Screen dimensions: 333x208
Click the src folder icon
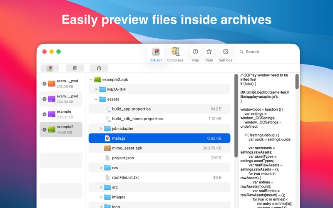(x=107, y=187)
